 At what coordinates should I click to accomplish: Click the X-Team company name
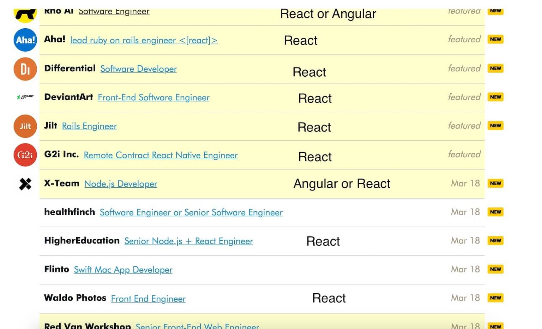tap(62, 183)
